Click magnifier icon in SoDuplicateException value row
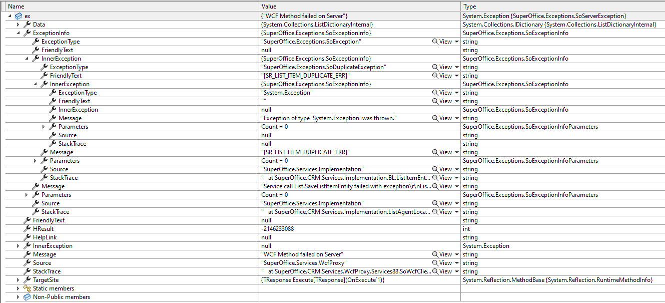This screenshot has width=665, height=303. 435,67
